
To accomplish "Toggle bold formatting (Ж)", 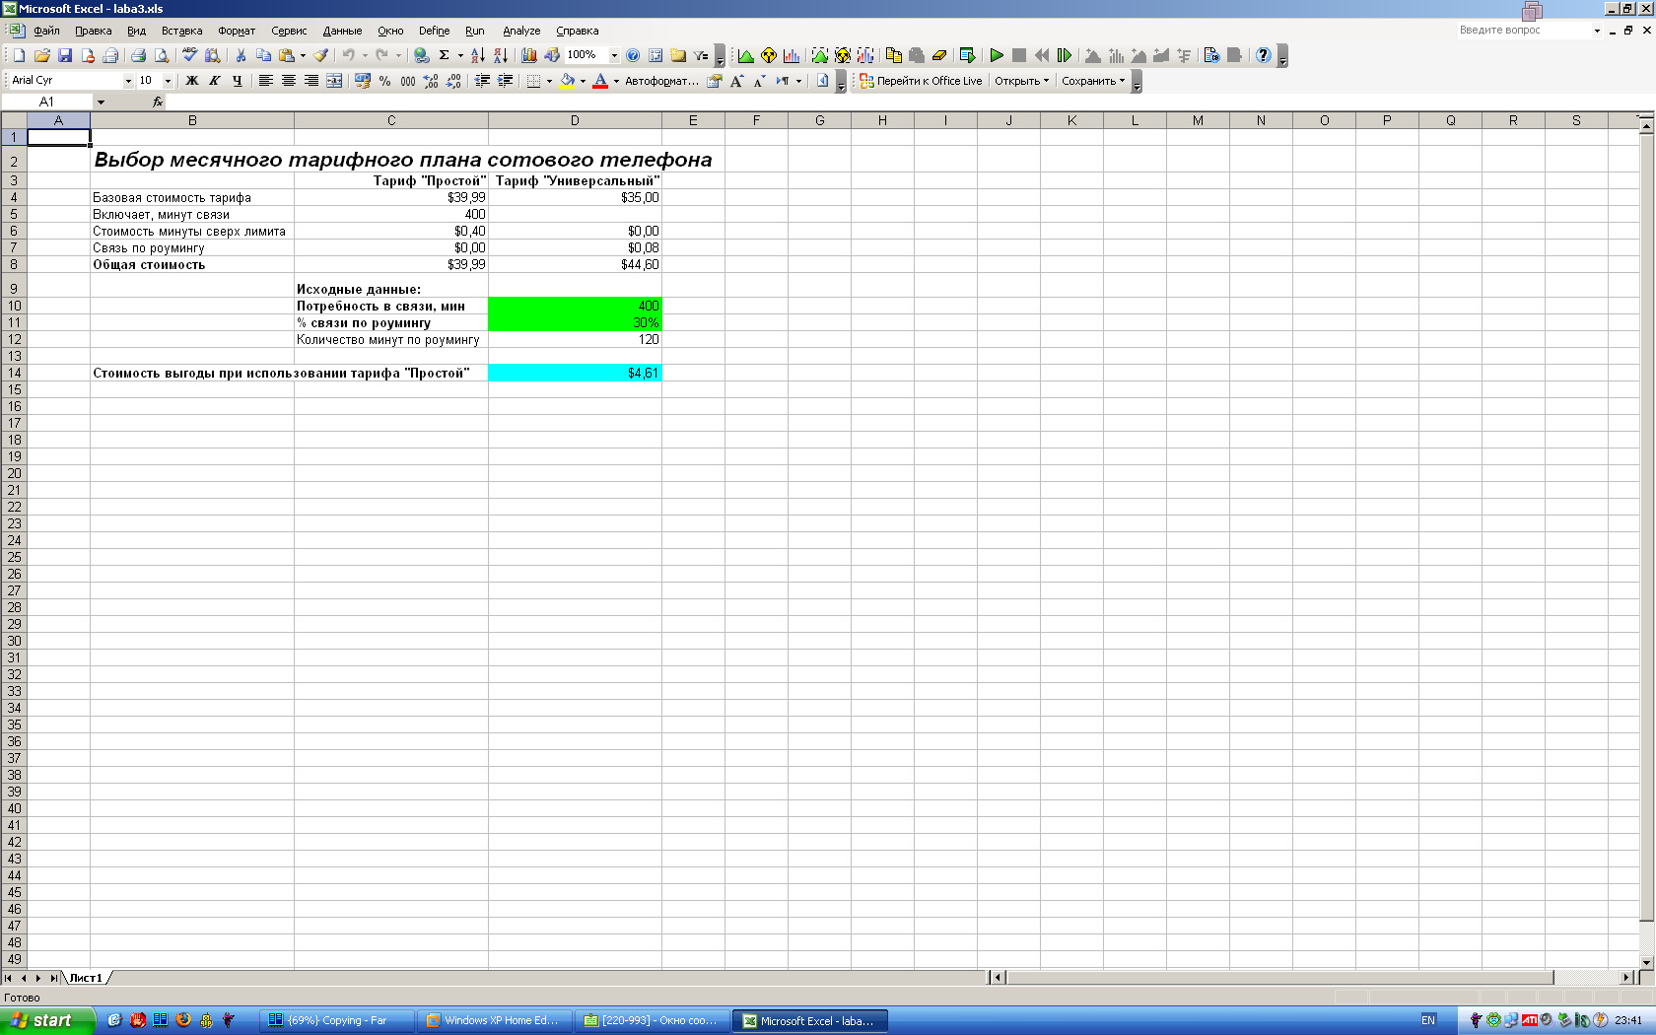I will (192, 82).
